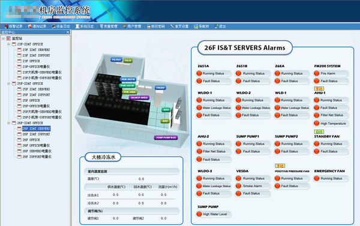360x226 pixels.
Task: Open the 报警记录 alarm records toolbar item
Action: pos(14,26)
